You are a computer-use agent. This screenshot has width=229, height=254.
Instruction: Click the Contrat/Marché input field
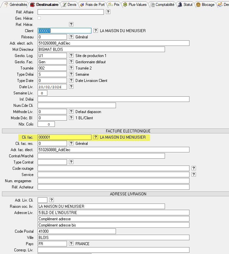click(x=101, y=156)
